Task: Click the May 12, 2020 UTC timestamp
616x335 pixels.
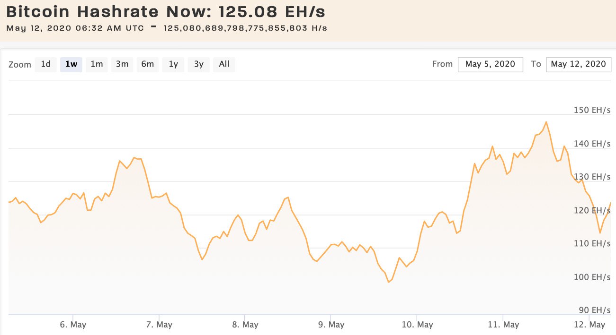Action: 75,28
